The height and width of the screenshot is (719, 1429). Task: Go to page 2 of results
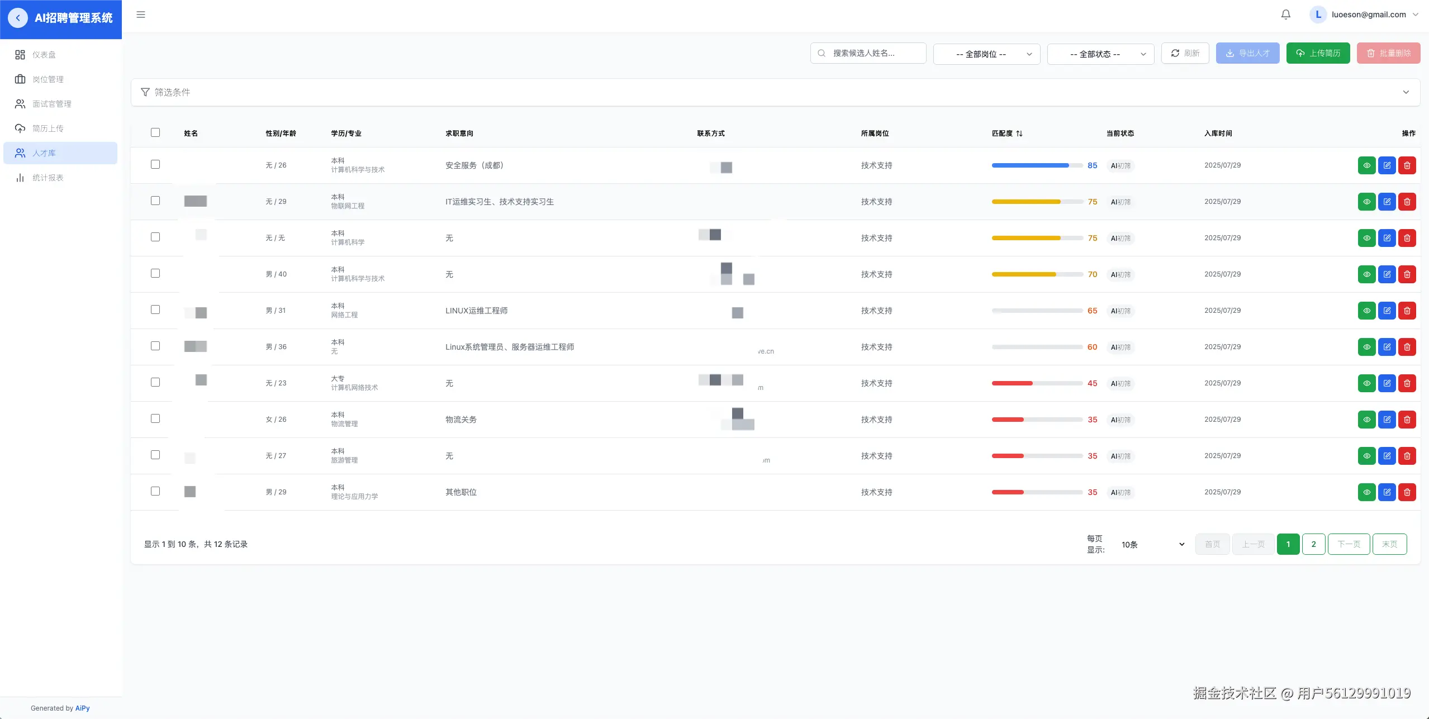point(1313,544)
